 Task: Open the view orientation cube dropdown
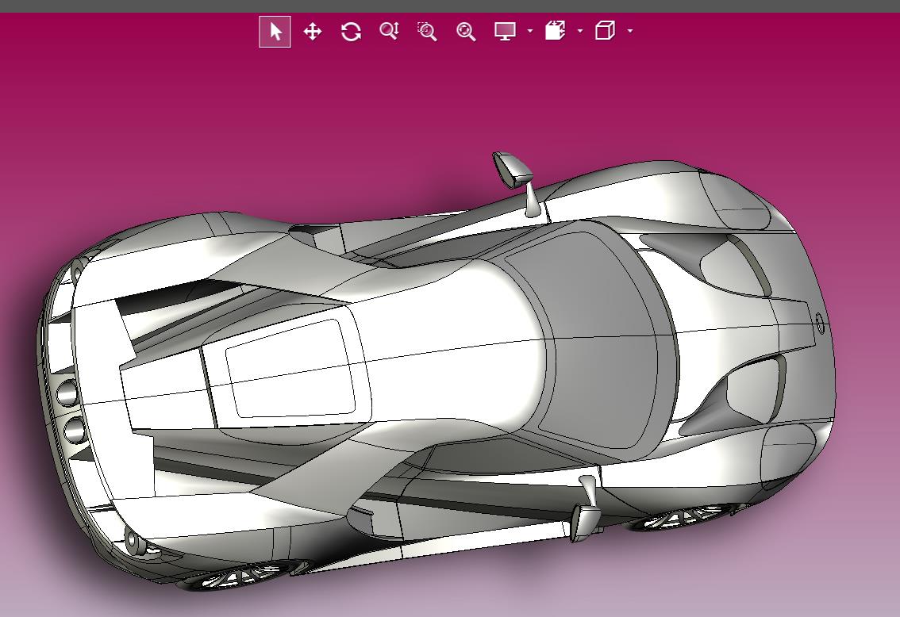[630, 31]
